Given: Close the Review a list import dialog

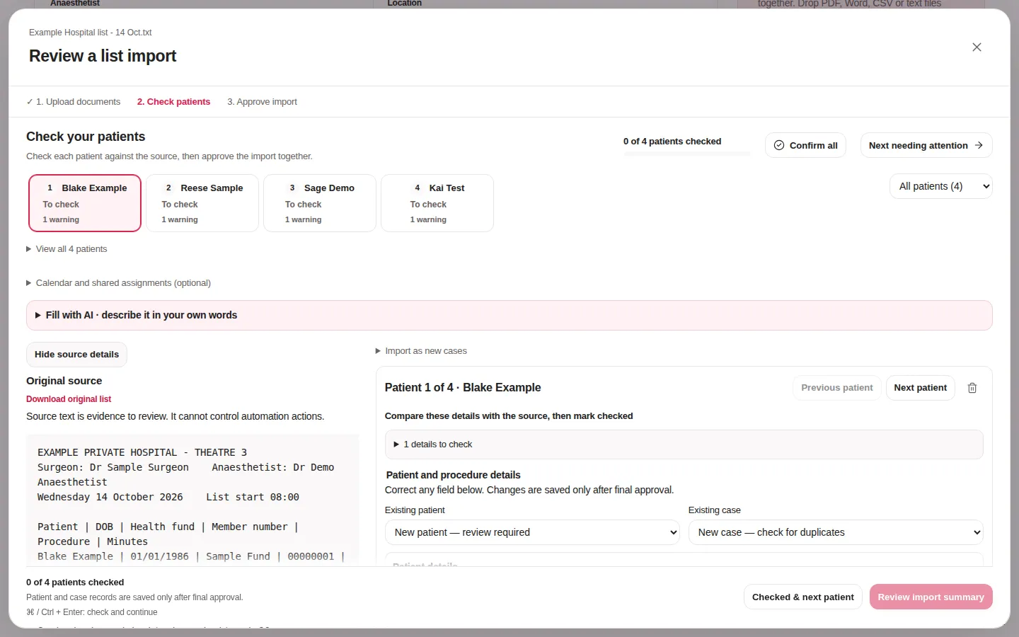Looking at the screenshot, I should pos(977,47).
